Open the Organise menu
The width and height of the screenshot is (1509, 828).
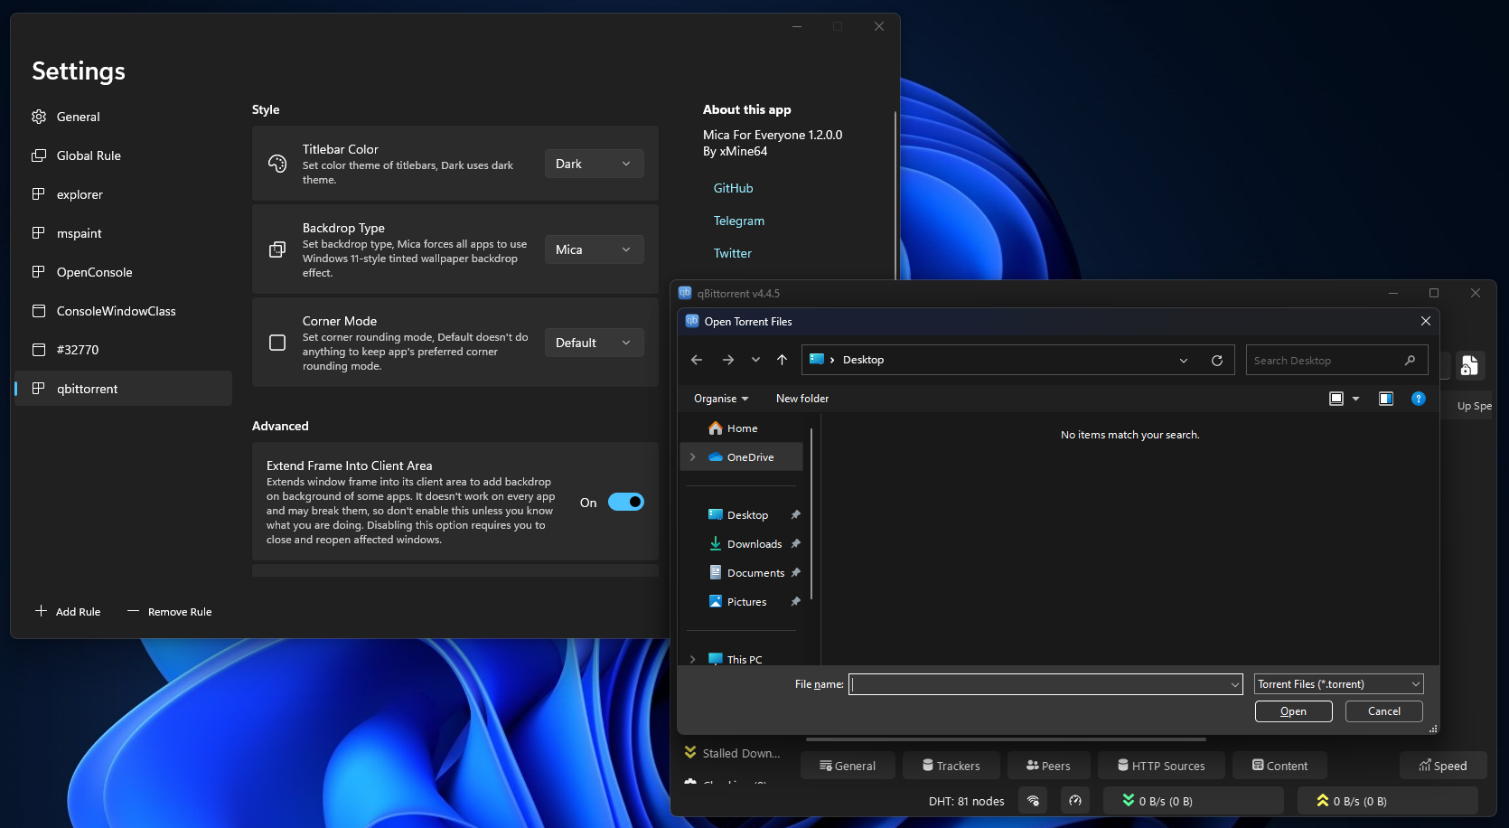coord(721,399)
